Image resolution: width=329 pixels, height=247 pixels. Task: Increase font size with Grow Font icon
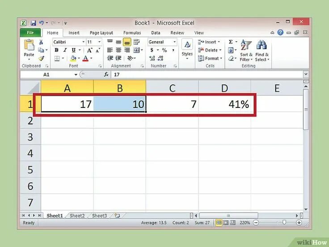click(89, 50)
